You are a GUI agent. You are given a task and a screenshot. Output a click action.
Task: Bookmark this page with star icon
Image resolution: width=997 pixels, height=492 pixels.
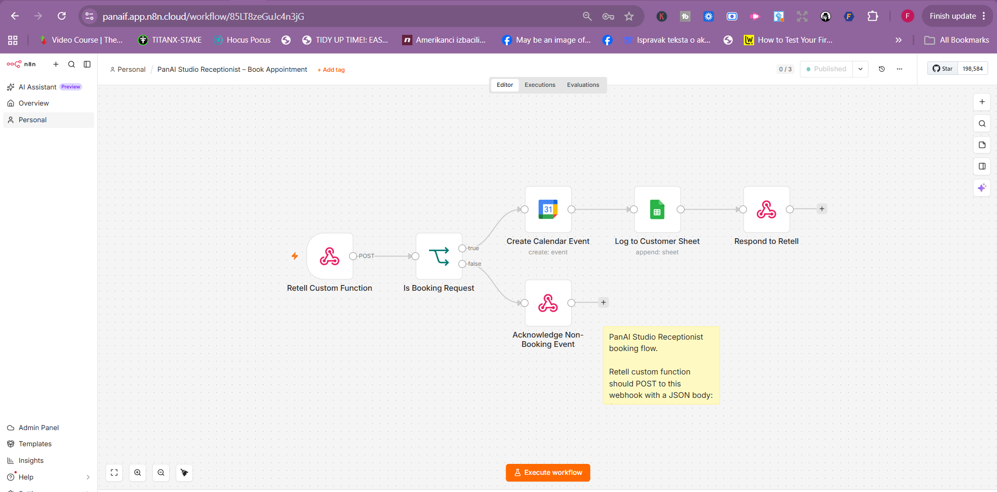tap(629, 16)
